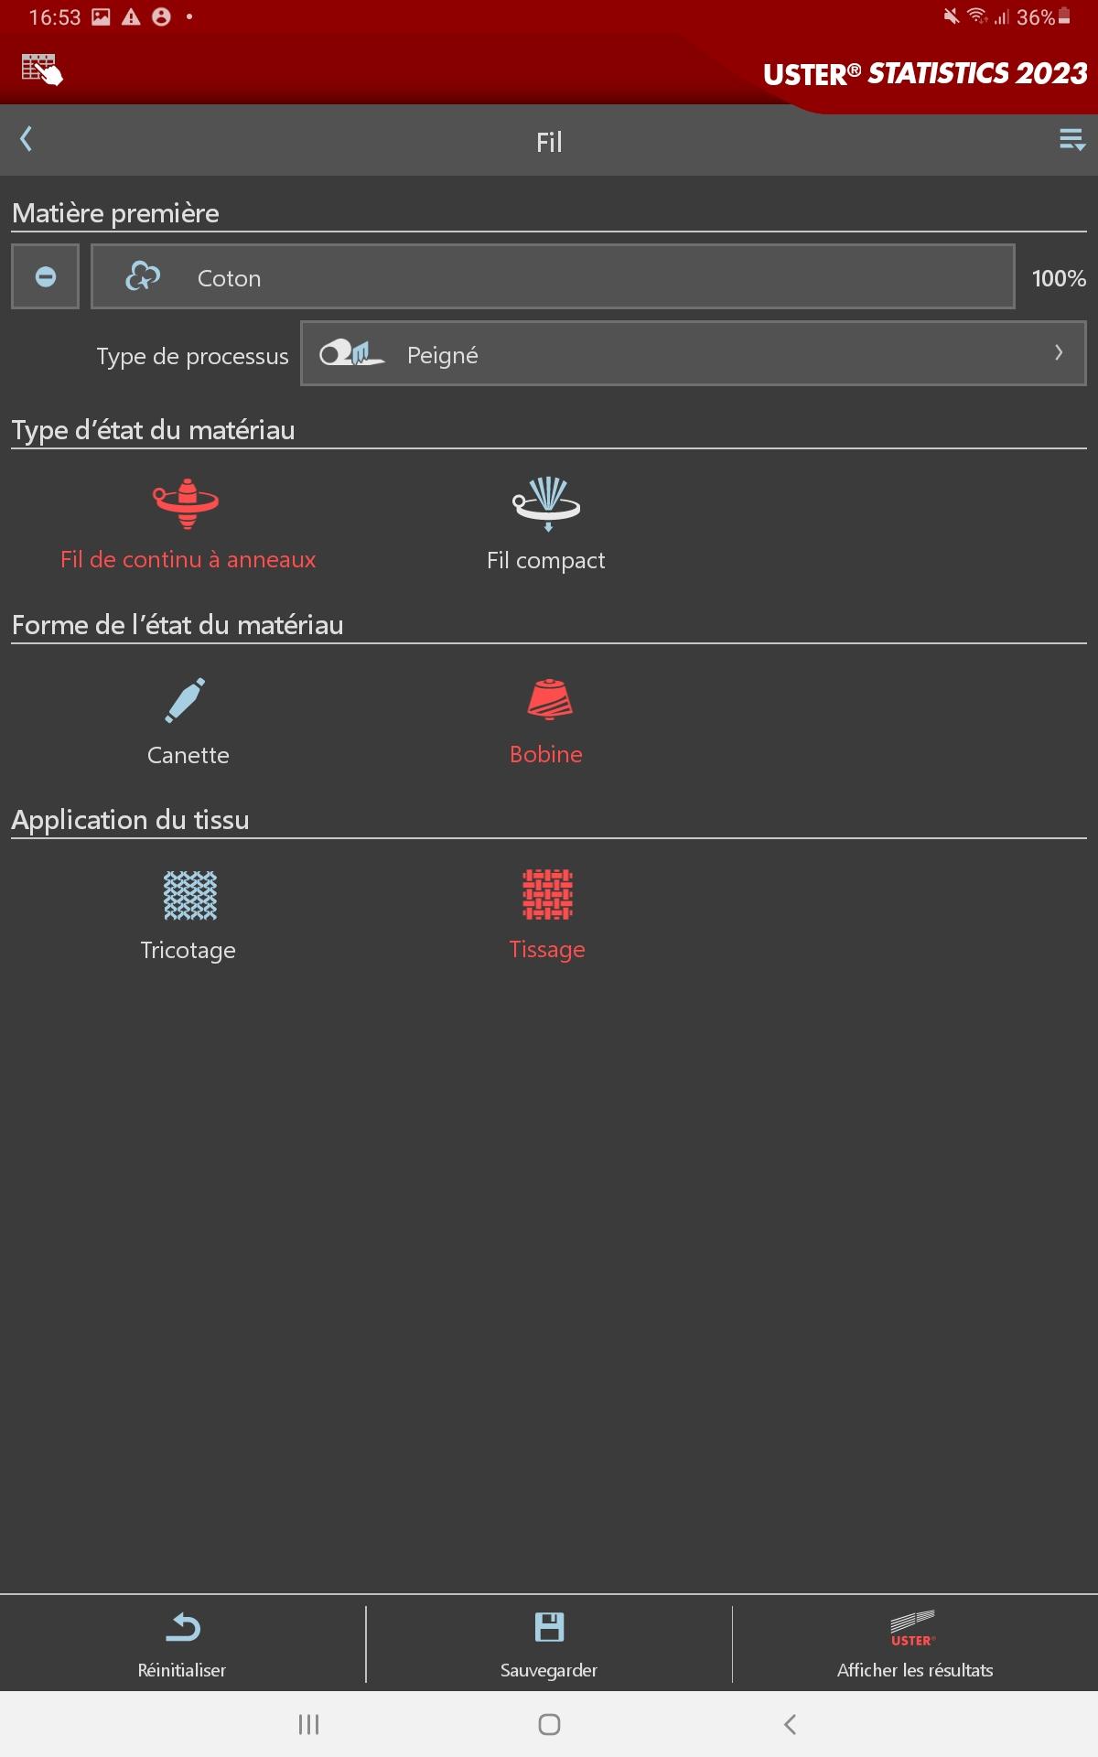1098x1757 pixels.
Task: Click the battery 36% indicator
Action: [x=1043, y=16]
